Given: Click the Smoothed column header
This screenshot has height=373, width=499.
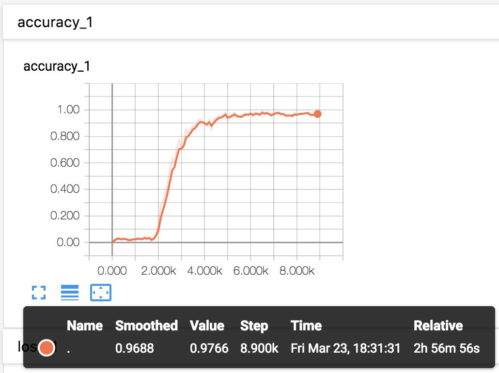Looking at the screenshot, I should [146, 326].
